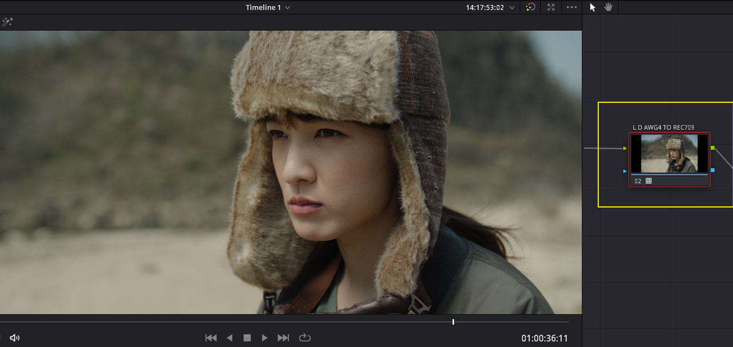Viewport: 733px width, 347px height.
Task: Toggle the bypass color grades icon
Action: pyautogui.click(x=530, y=7)
